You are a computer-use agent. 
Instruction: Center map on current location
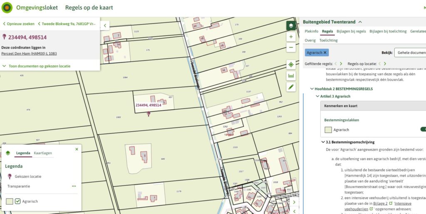(291, 65)
